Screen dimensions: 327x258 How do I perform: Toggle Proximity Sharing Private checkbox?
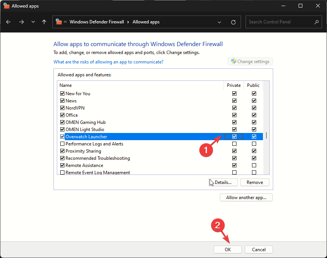[234, 151]
